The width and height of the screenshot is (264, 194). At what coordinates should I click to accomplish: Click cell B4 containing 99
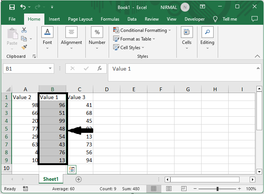53,121
